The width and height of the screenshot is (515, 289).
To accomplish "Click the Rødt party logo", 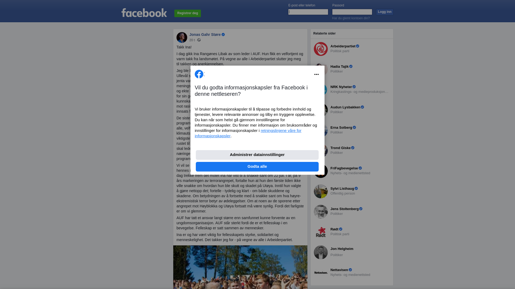I will tap(321, 232).
